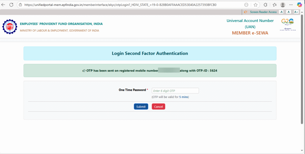Viewport: 305px width, 154px height.
Task: Bookmark this page with the star icon
Action: pos(256,5)
